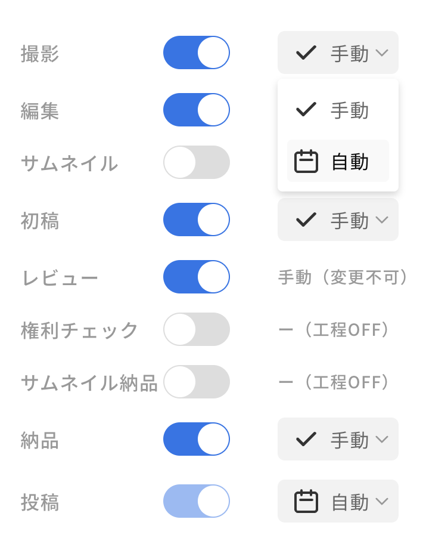The width and height of the screenshot is (423, 544).
Task: Click the chevron arrow in 納品 dropdown
Action: (x=382, y=440)
